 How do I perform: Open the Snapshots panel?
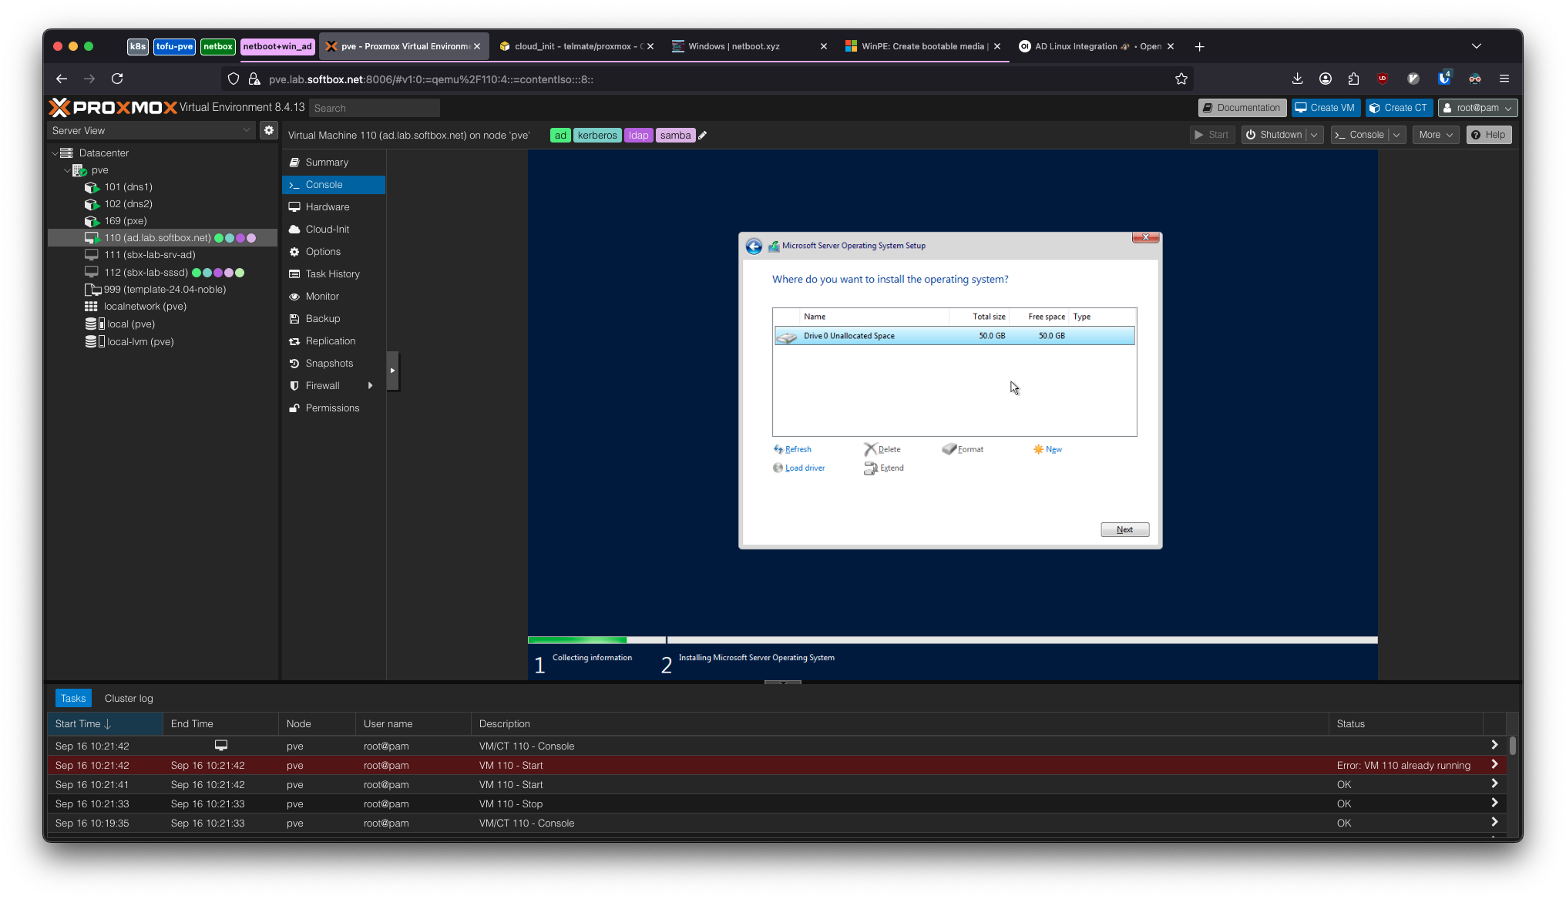pyautogui.click(x=328, y=363)
